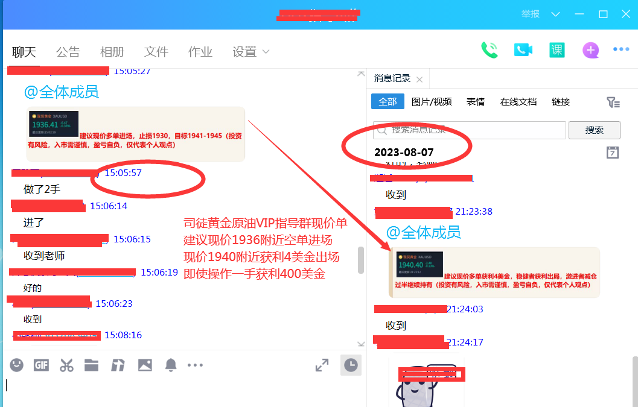Click the 进了 message
Image resolution: width=638 pixels, height=407 pixels.
coord(33,222)
